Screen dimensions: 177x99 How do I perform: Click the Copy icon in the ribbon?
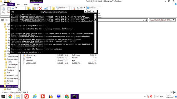[x=3, y=9]
